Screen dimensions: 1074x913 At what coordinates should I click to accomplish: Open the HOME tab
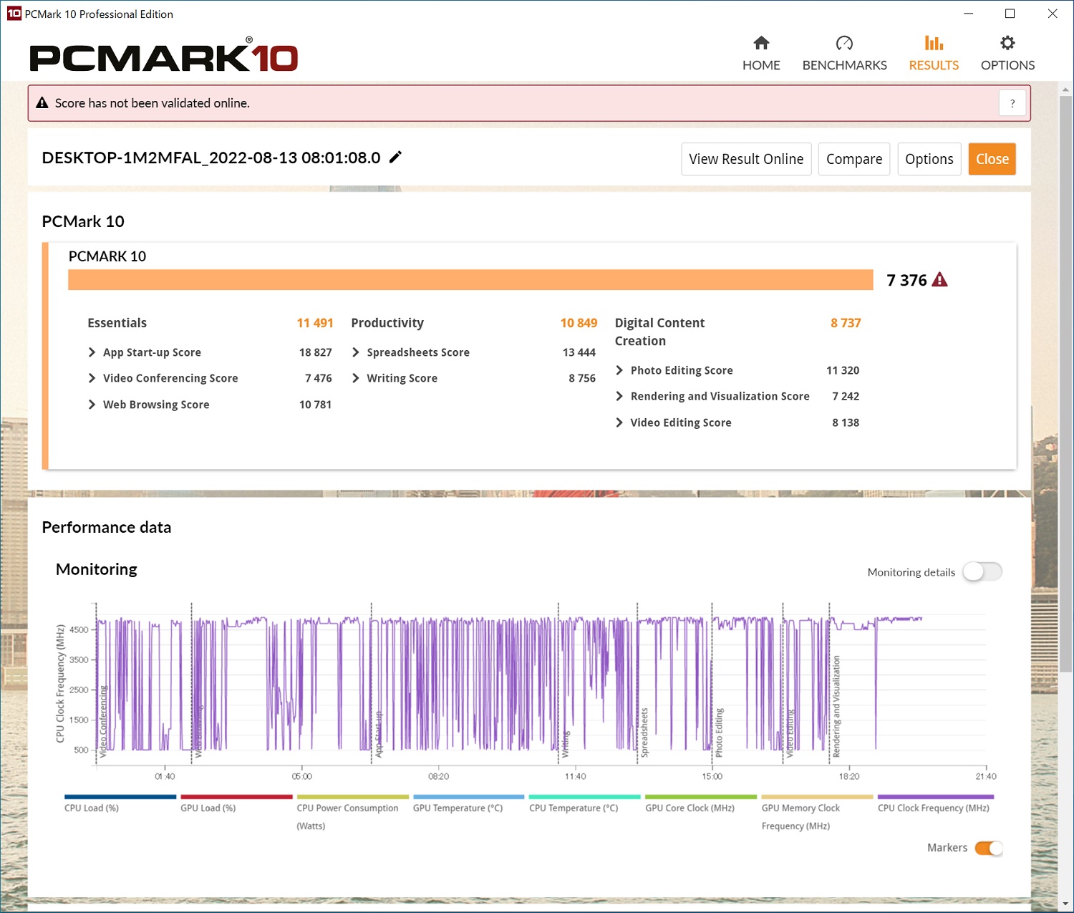(x=761, y=54)
